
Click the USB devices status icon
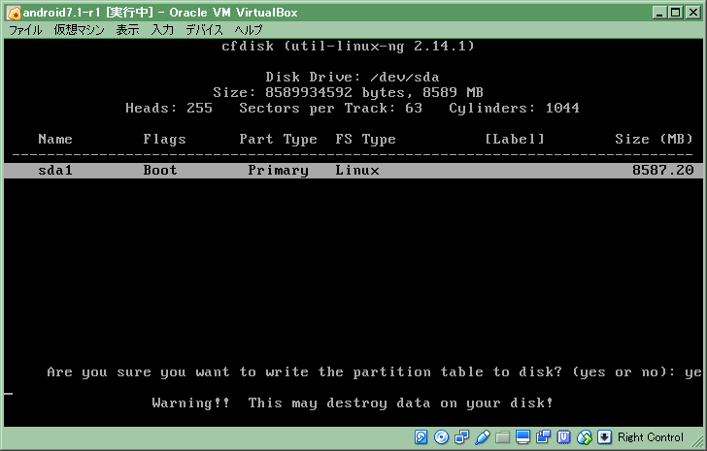(x=482, y=437)
